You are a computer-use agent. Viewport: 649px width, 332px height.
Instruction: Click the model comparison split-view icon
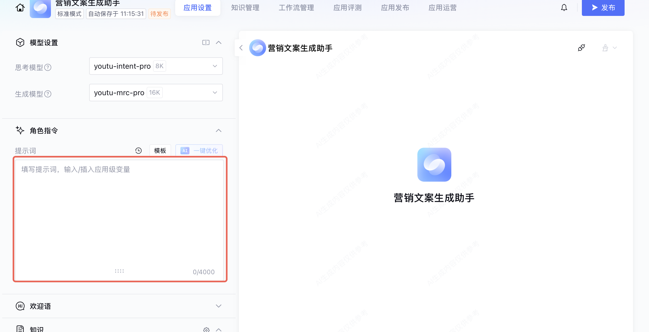(206, 42)
